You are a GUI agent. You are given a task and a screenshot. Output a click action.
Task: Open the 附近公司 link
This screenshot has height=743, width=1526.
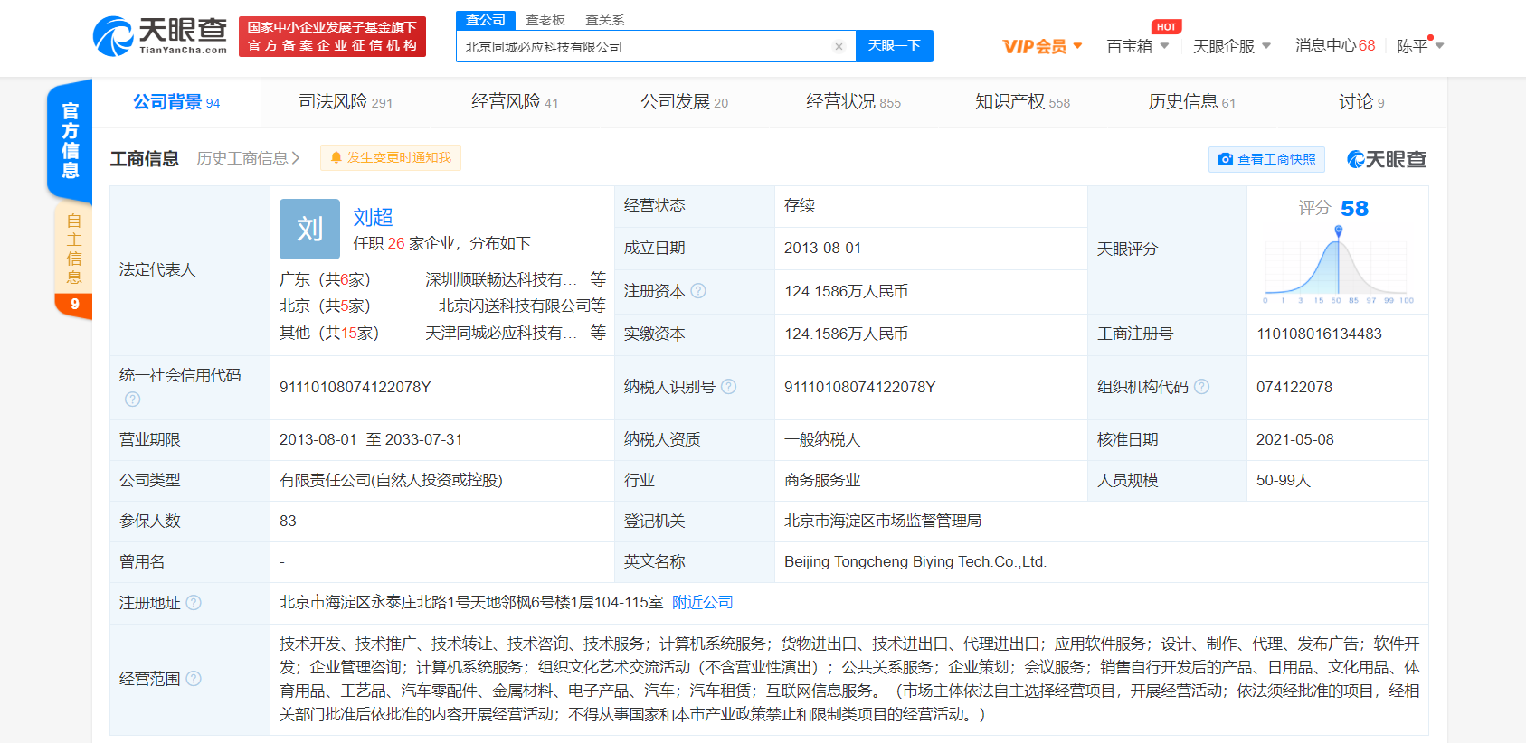[702, 602]
